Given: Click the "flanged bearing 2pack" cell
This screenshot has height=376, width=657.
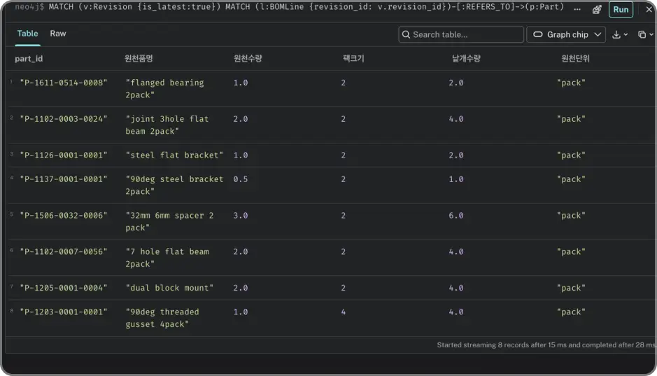Looking at the screenshot, I should click(164, 89).
